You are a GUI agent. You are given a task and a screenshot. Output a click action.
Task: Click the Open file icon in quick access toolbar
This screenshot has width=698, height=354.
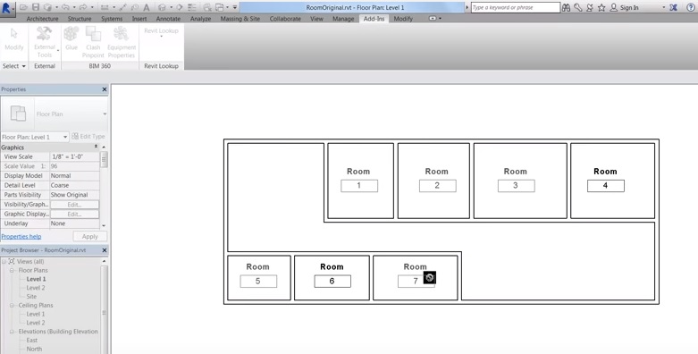point(23,7)
